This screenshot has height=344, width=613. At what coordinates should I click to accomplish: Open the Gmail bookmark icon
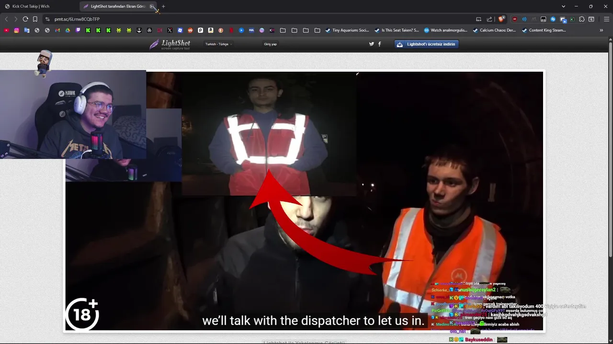click(x=57, y=30)
